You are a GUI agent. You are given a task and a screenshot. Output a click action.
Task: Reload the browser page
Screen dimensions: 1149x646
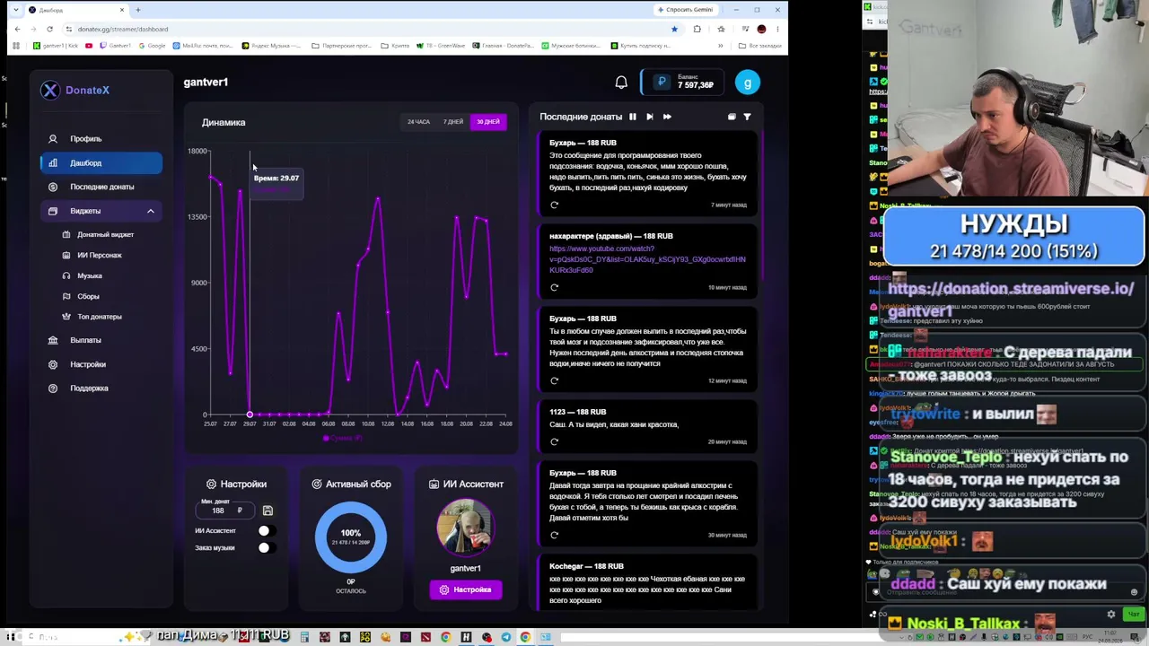52,29
